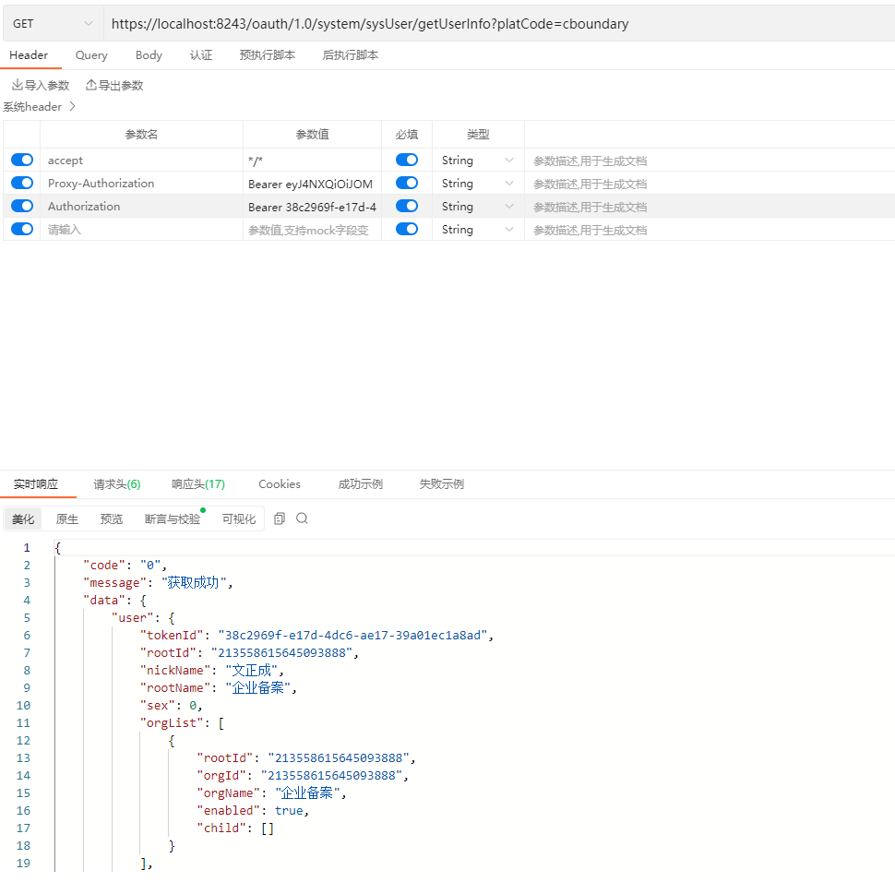895x882 pixels.
Task: Toggle the empty row enable switch
Action: click(22, 229)
